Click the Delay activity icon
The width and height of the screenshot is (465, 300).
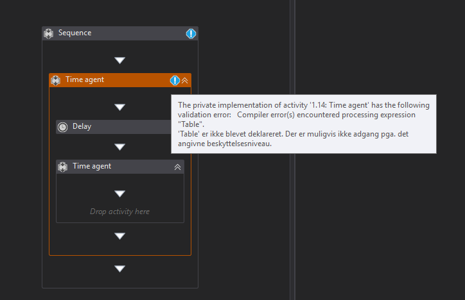[62, 127]
